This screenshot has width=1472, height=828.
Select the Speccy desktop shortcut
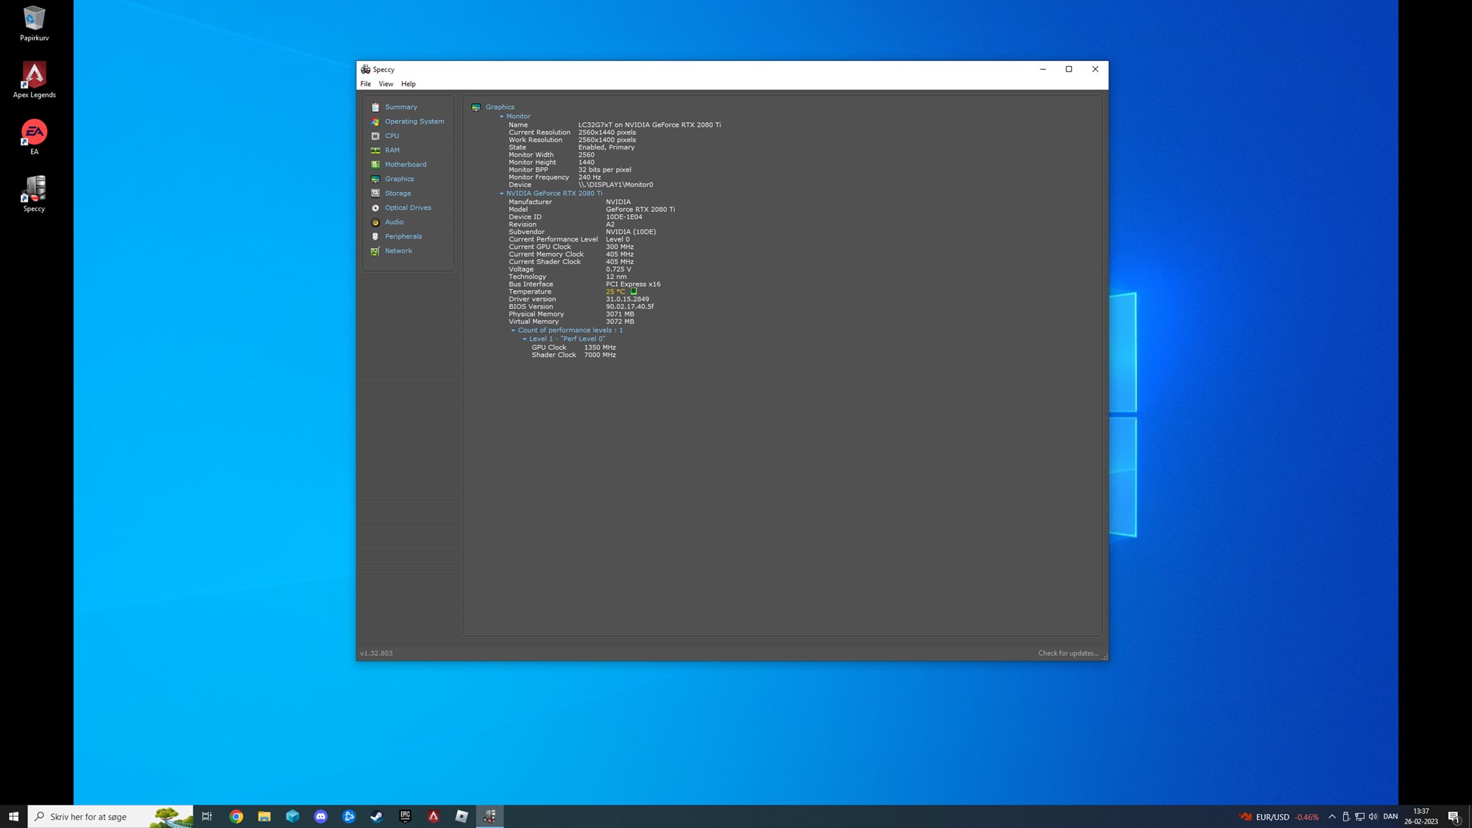coord(34,194)
